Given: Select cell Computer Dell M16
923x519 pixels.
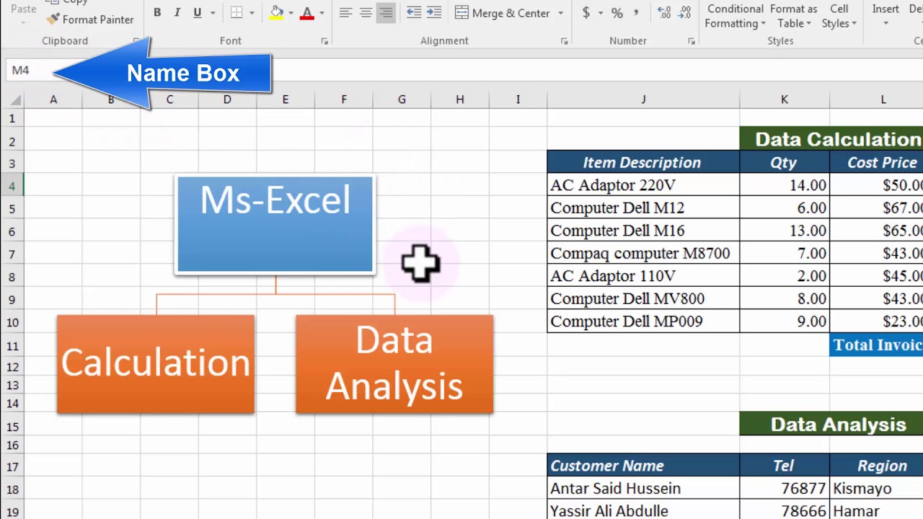Looking at the screenshot, I should click(x=643, y=231).
